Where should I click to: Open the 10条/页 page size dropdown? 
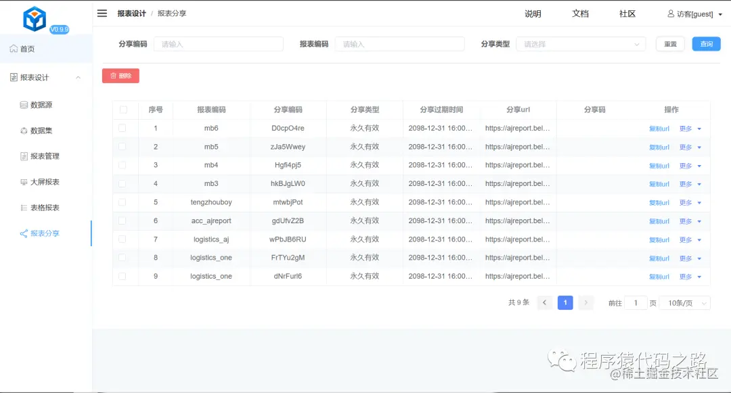pos(685,303)
